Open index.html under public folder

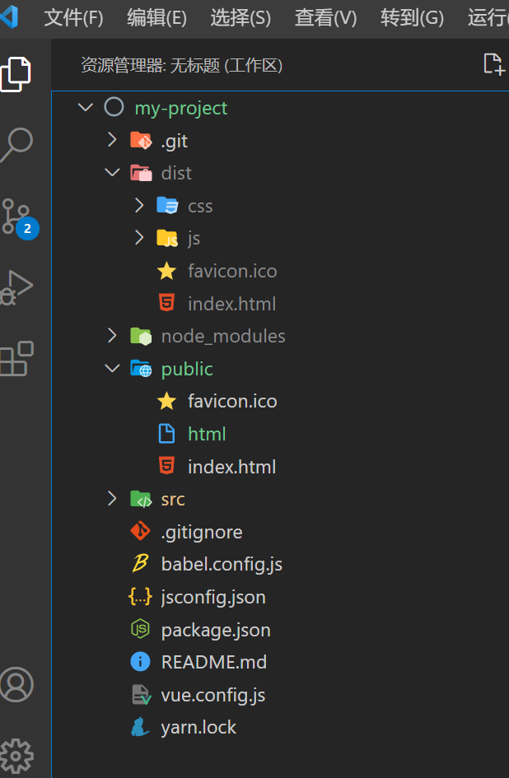tap(231, 467)
